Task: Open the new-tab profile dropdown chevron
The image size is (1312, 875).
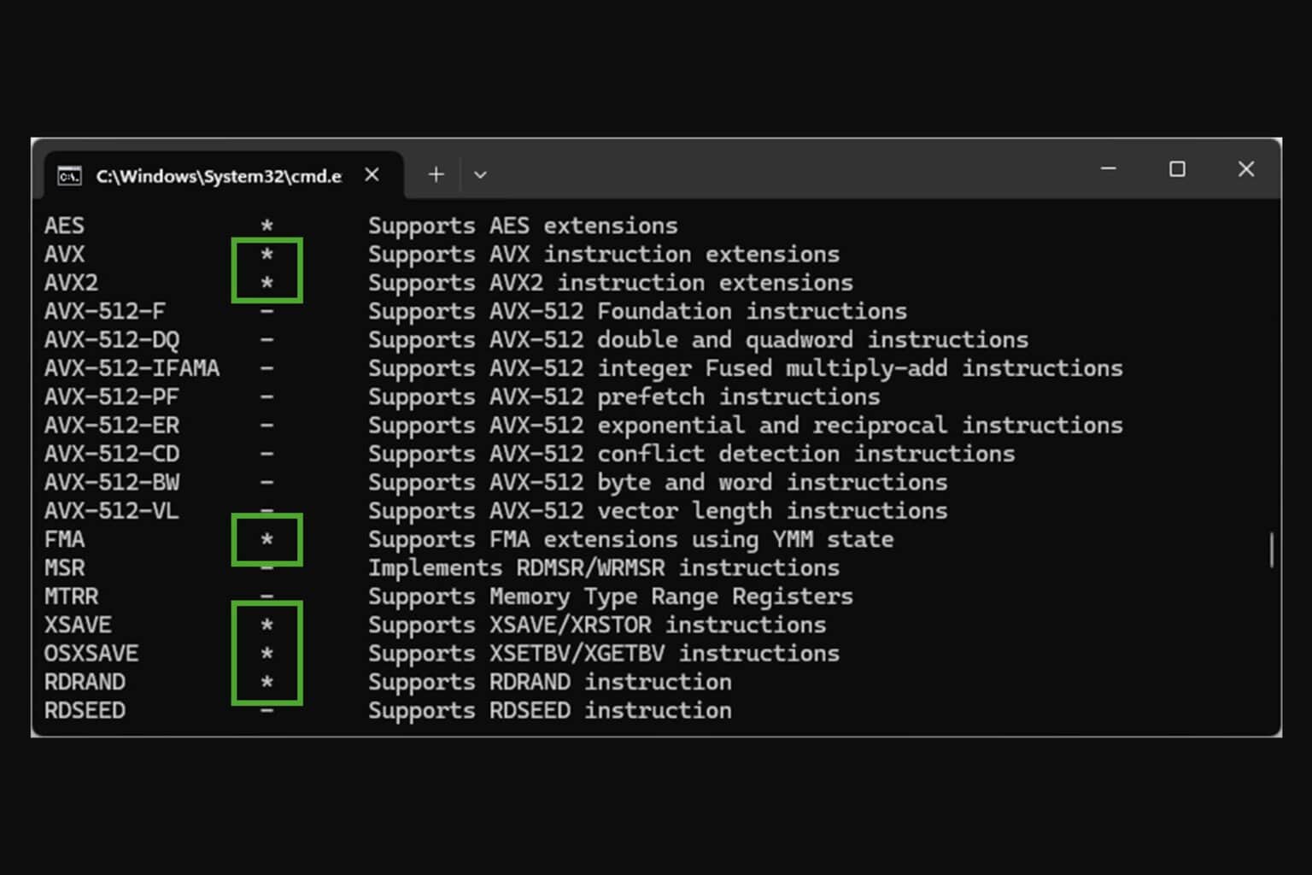Action: point(480,174)
